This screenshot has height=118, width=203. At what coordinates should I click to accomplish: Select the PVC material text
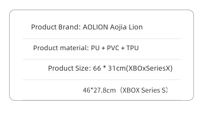tap(113, 48)
